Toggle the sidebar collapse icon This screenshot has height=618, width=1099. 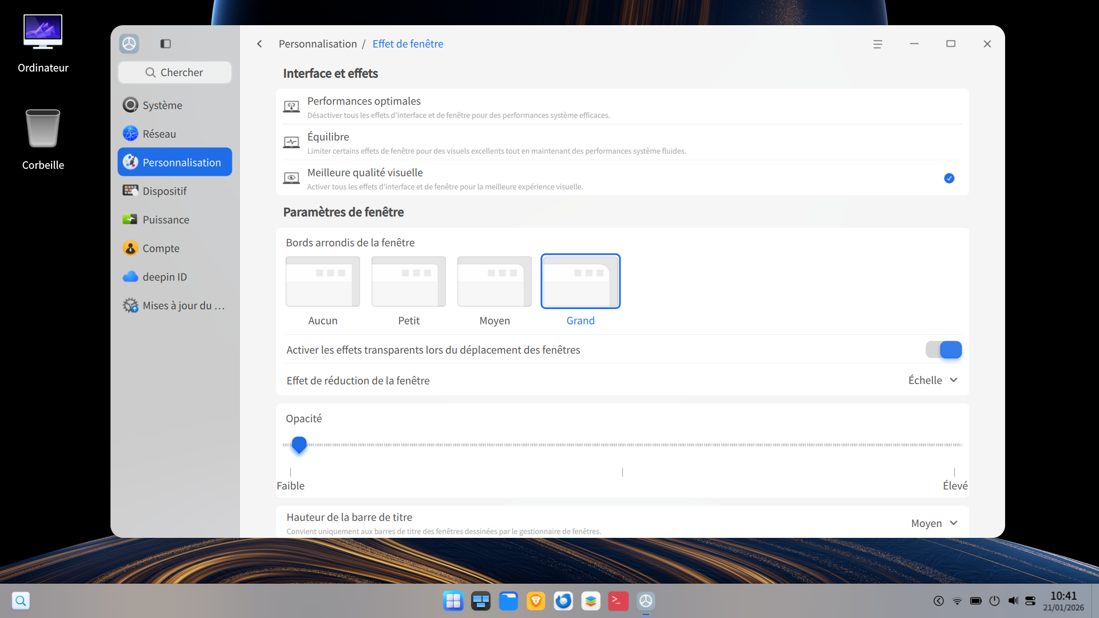(x=165, y=43)
